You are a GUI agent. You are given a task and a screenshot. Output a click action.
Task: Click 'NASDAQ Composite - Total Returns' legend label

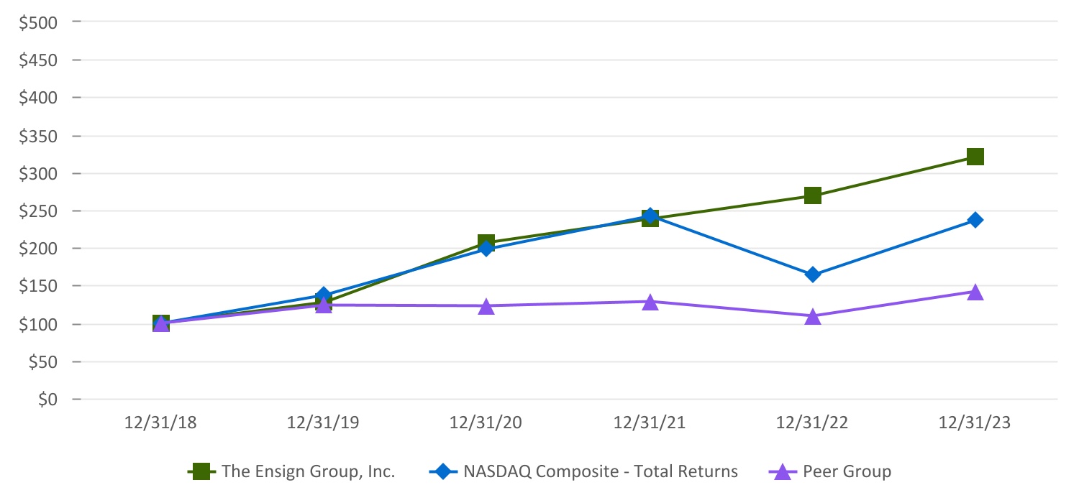tap(601, 471)
